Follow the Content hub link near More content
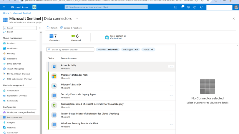 (116, 38)
